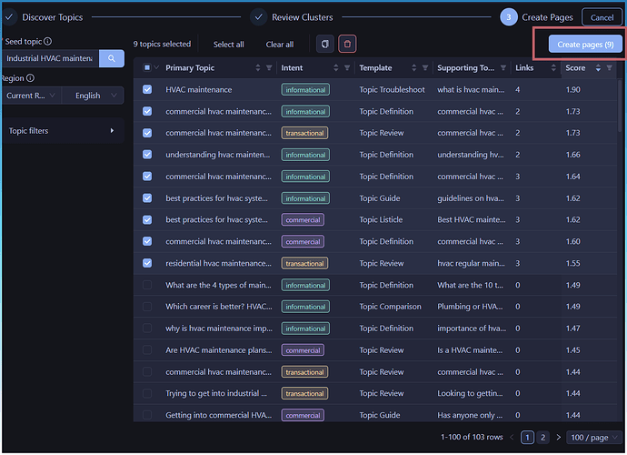This screenshot has height=455, width=627.
Task: Sort by the Score column arrows
Action: (x=598, y=68)
